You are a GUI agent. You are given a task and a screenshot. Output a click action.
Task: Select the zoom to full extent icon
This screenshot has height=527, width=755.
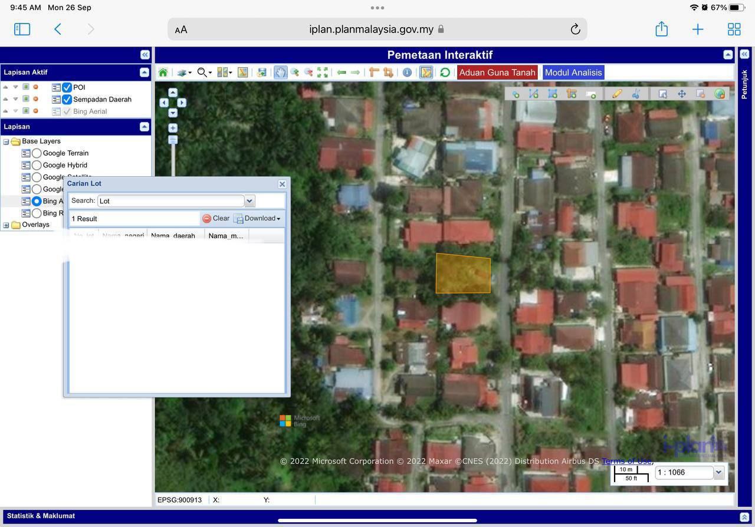[323, 73]
